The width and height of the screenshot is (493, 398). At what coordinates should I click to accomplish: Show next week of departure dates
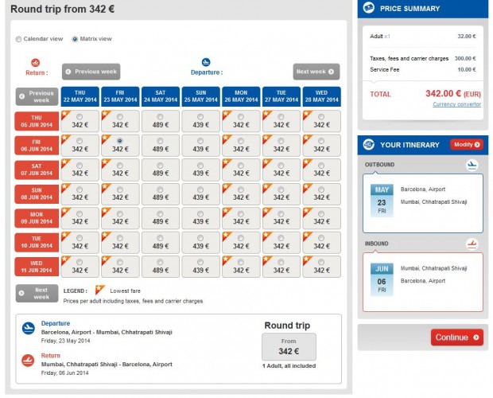316,72
